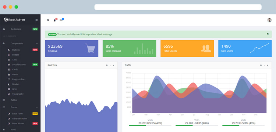Click the NEW badge beside Dashboard
Viewport: 276px width, 132px height.
tap(35, 29)
